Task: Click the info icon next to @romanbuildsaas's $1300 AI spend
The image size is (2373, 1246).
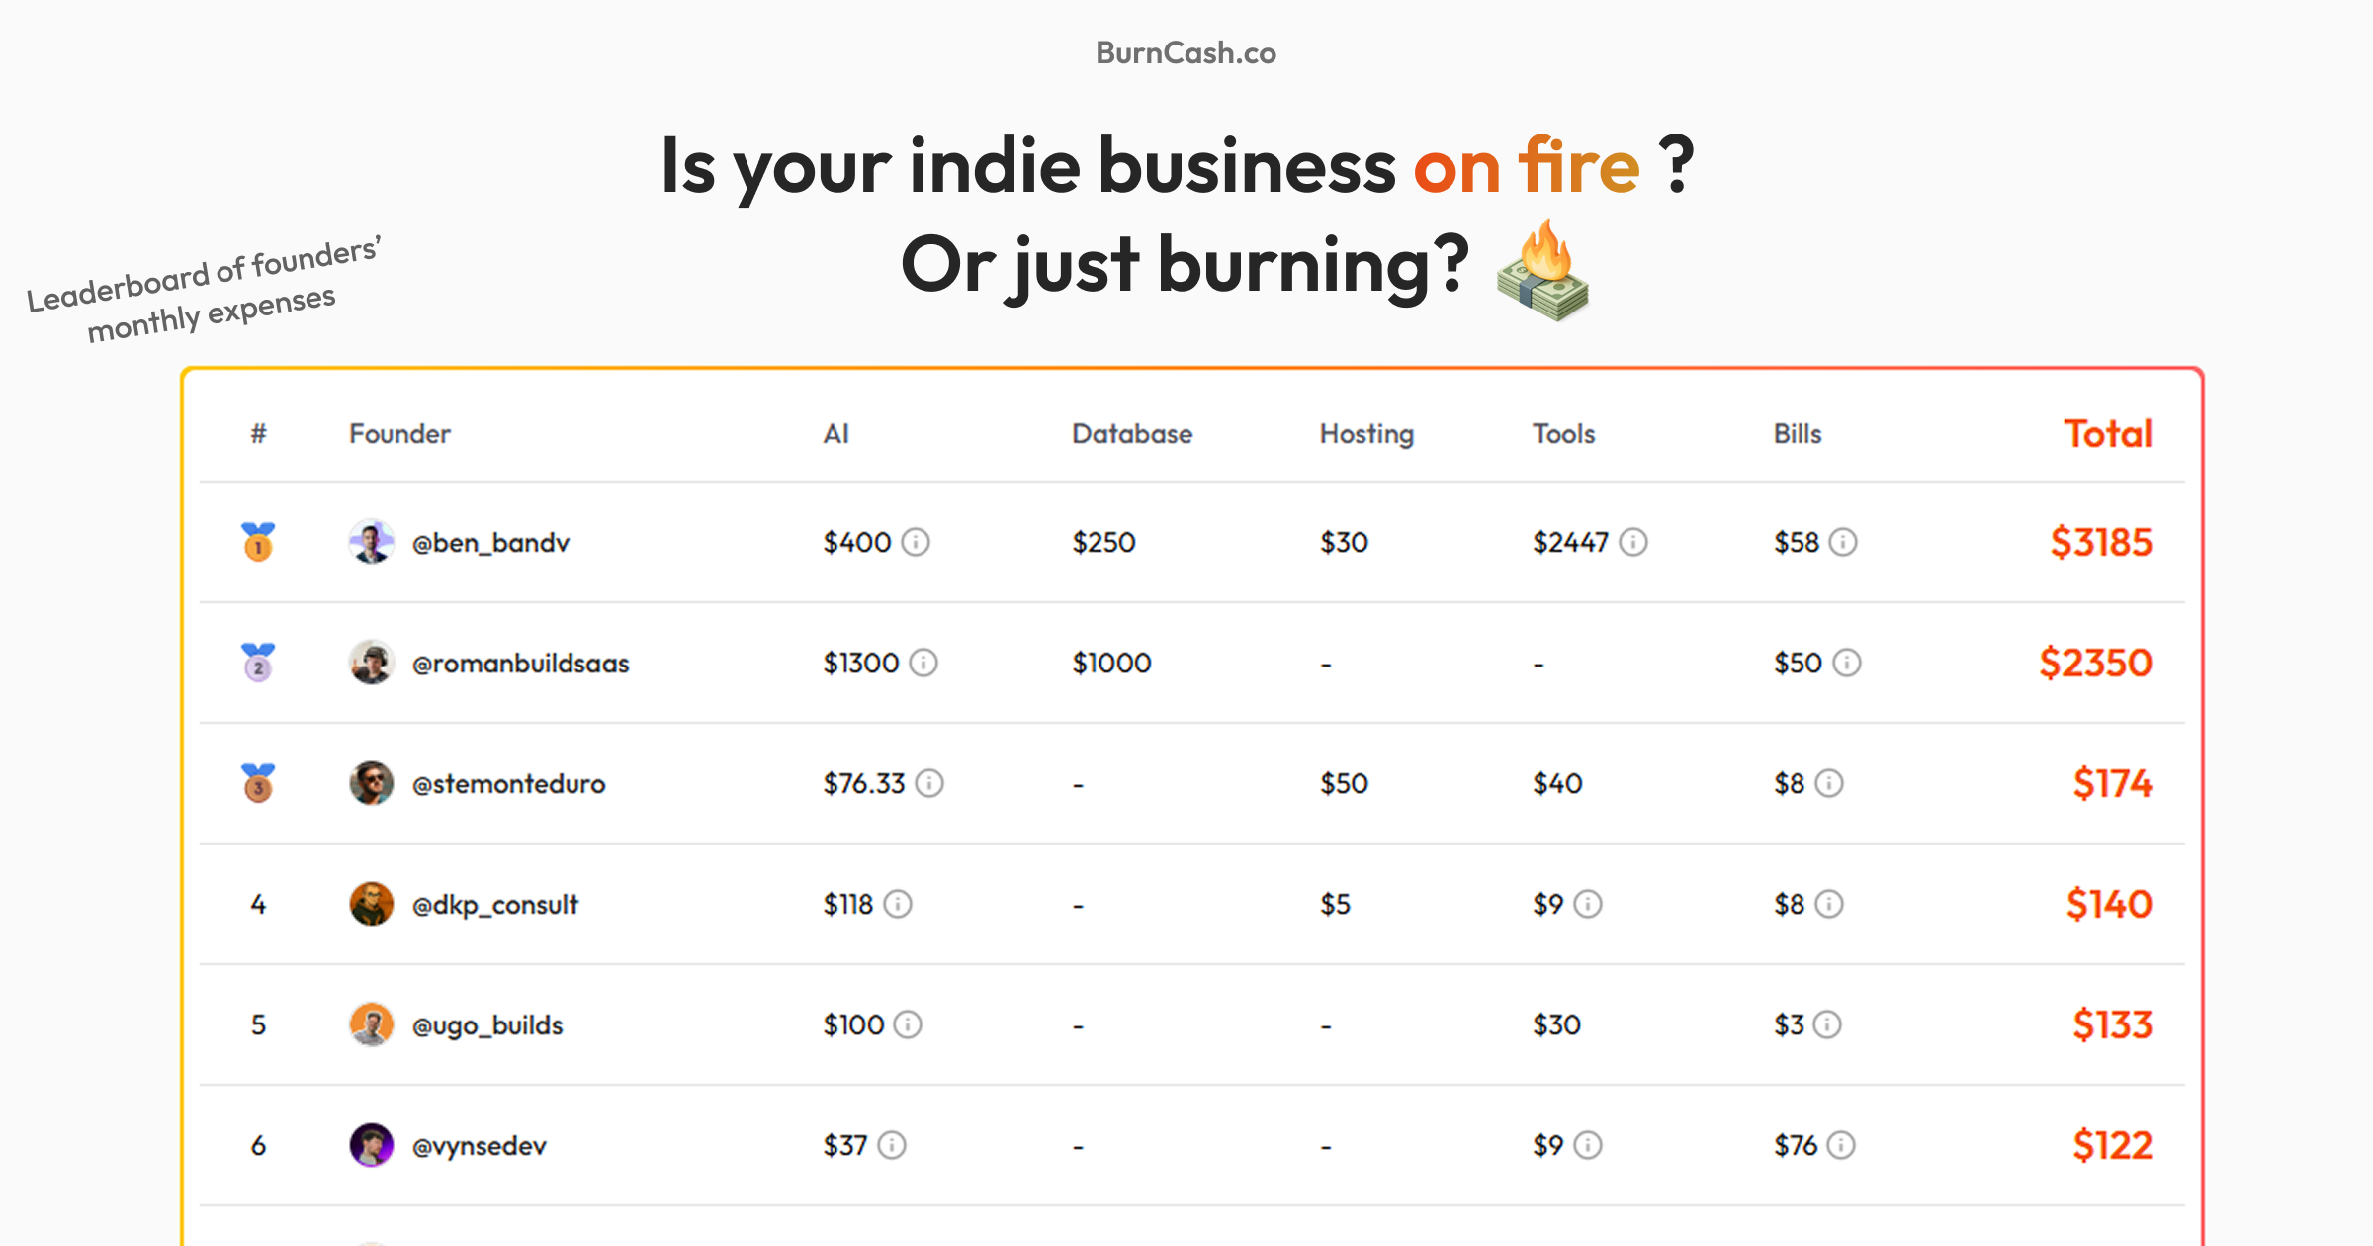Action: point(923,663)
